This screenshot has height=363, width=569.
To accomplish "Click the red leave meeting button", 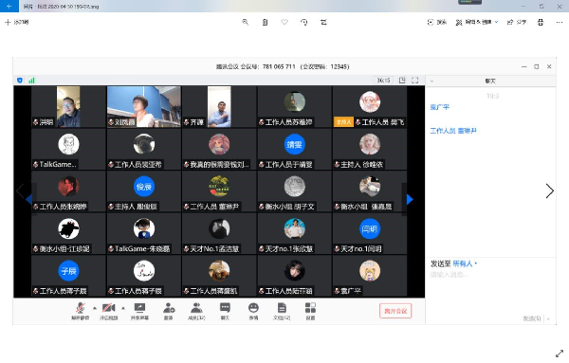I will tap(395, 311).
